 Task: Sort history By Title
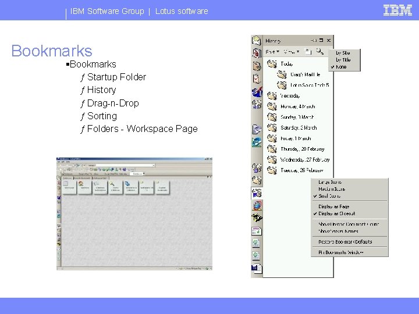pyautogui.click(x=344, y=60)
